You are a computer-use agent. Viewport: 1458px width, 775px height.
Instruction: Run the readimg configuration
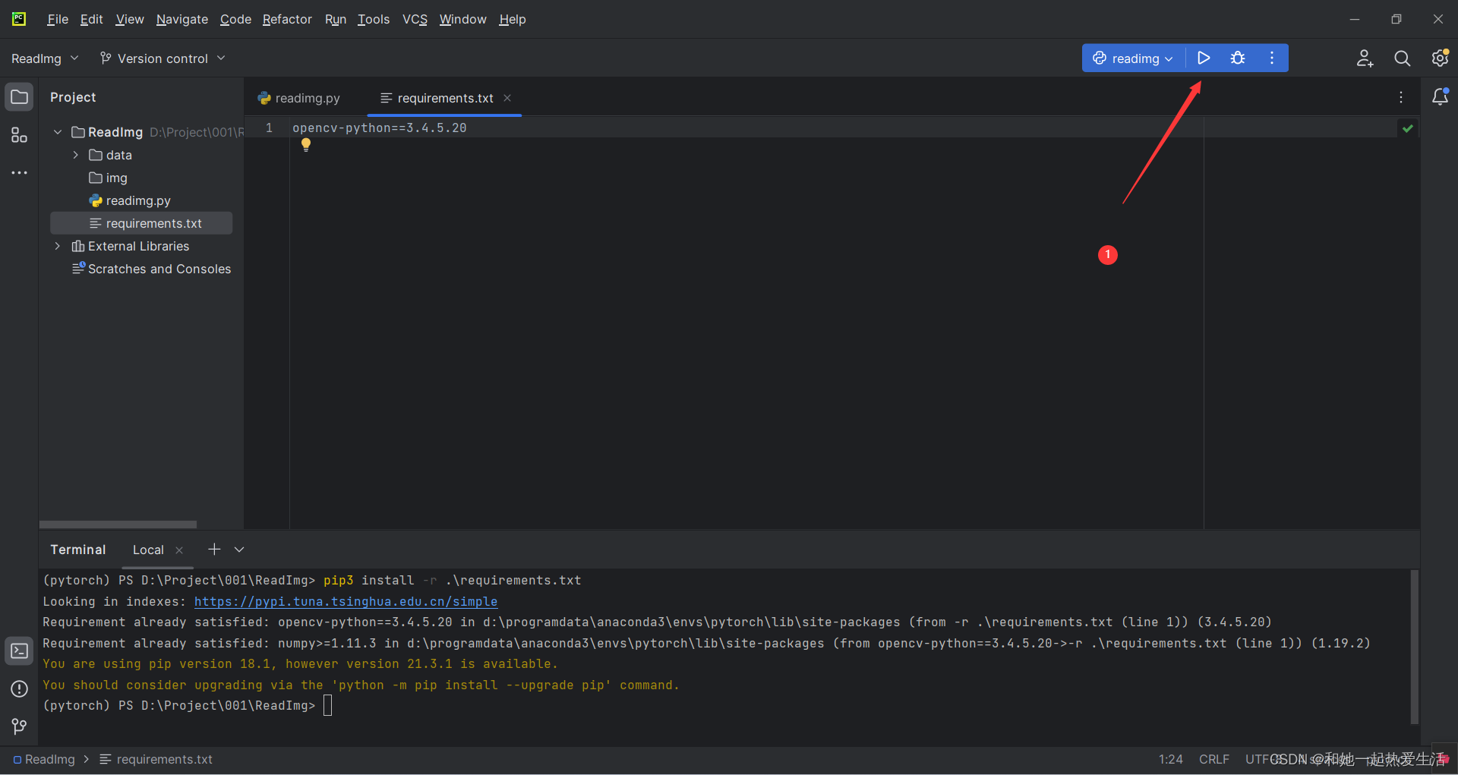(1204, 58)
